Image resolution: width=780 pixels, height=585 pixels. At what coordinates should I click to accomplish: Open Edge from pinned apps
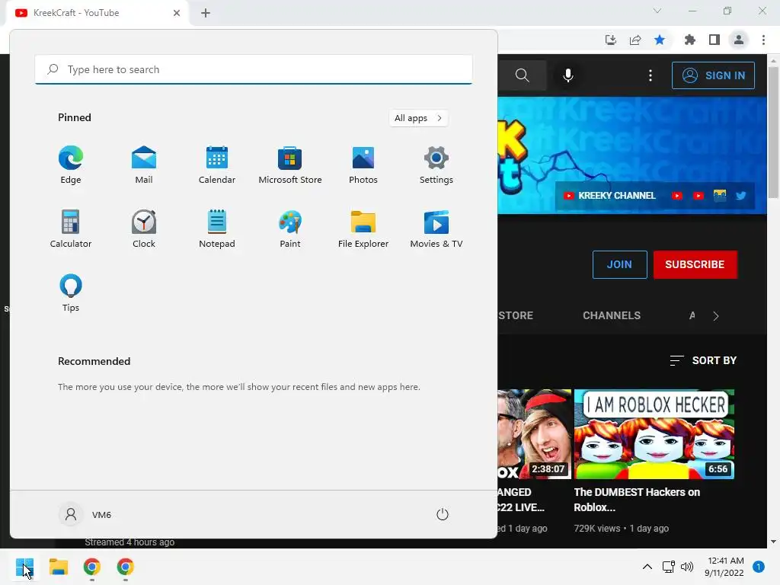point(71,165)
